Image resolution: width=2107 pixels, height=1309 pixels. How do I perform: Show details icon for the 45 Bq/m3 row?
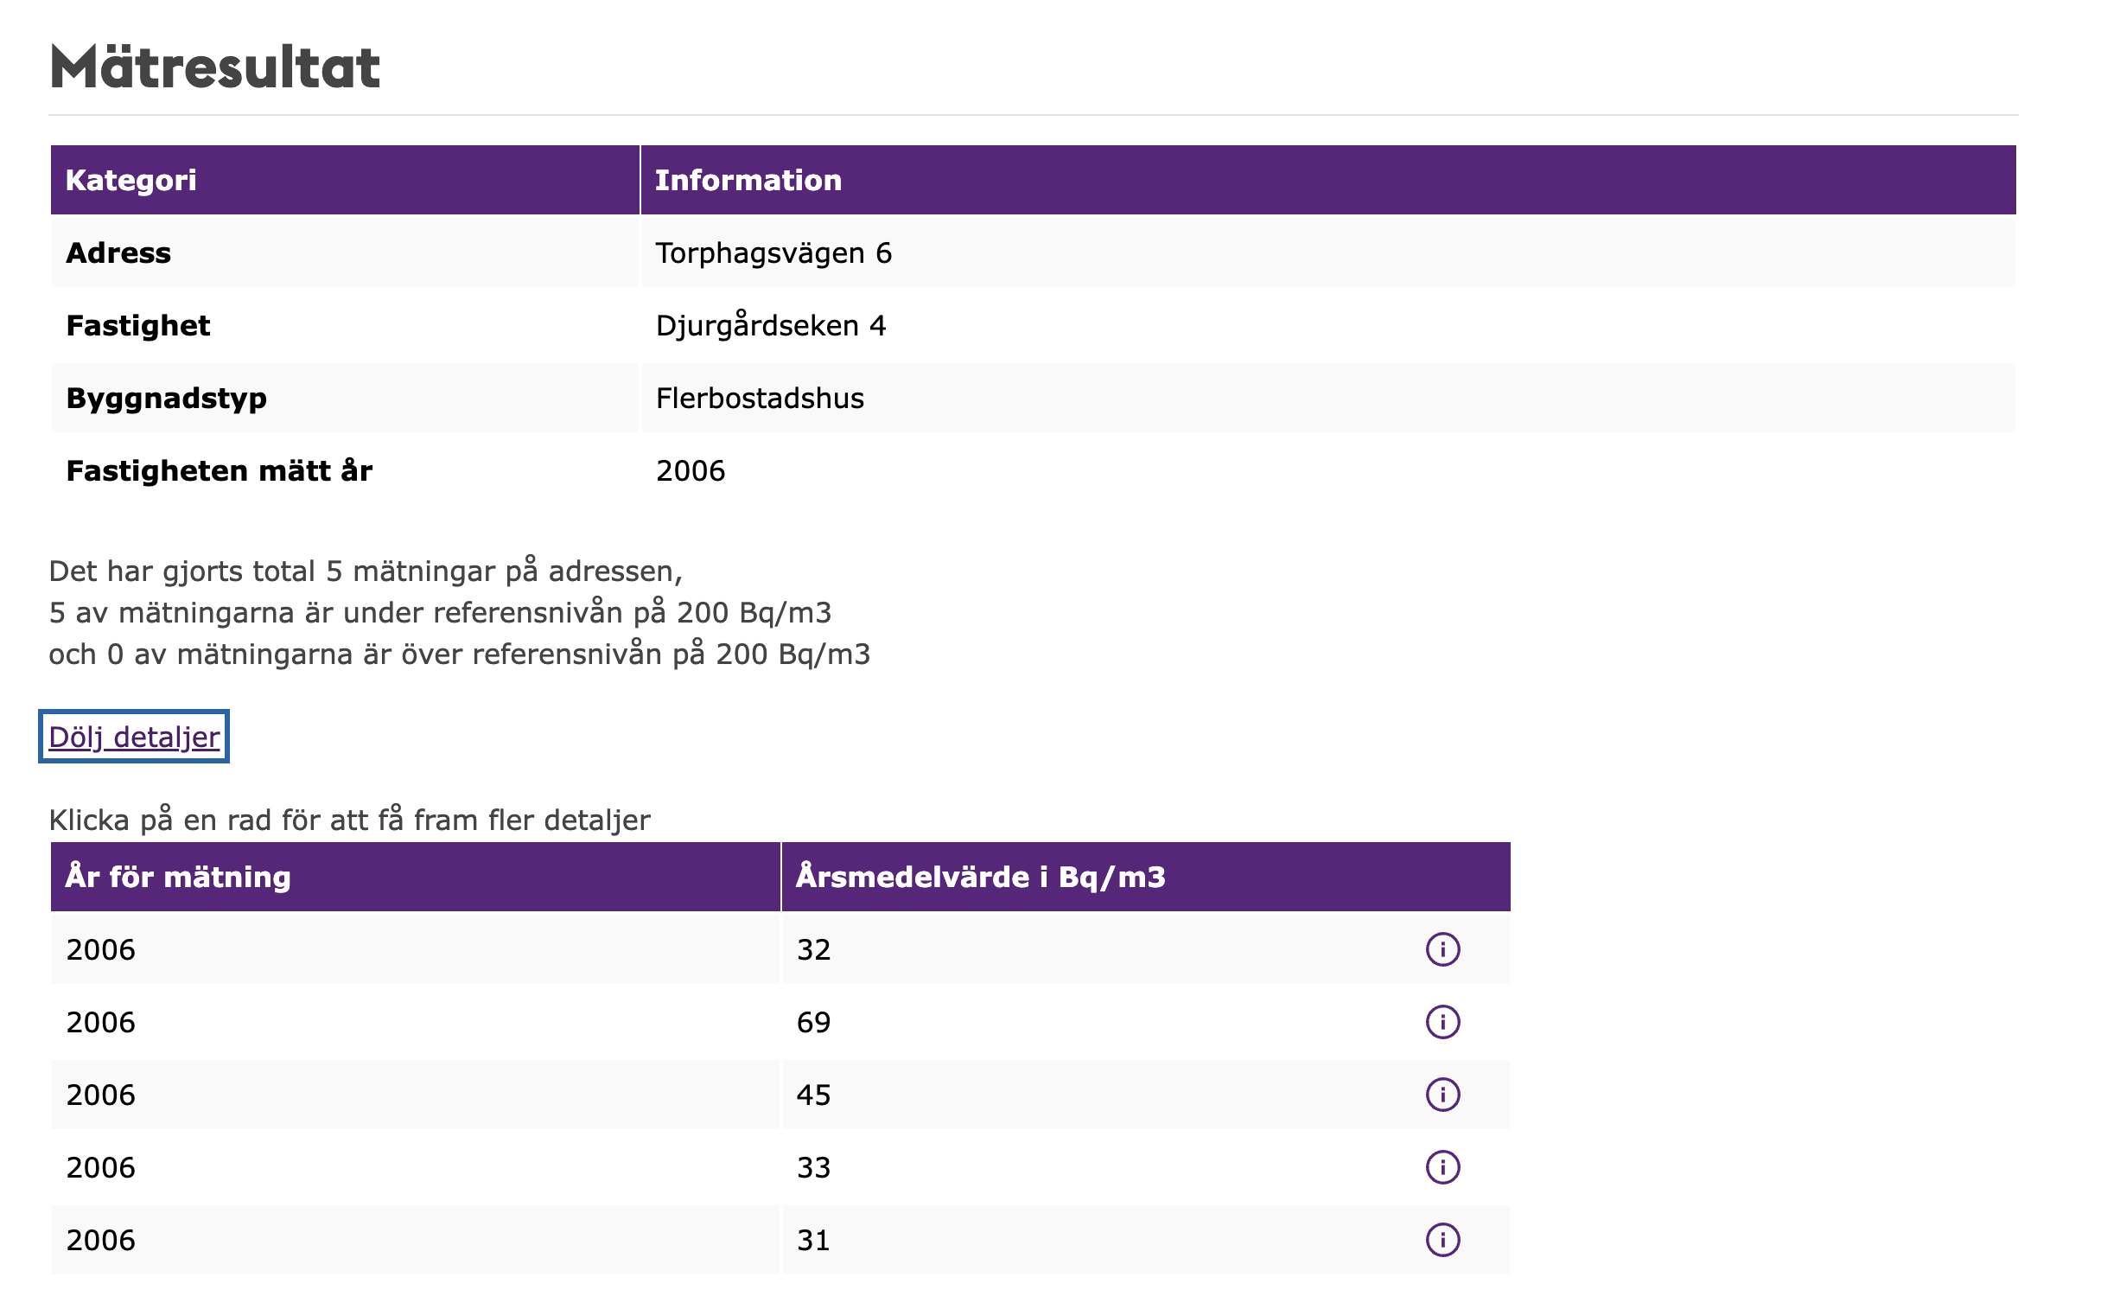pyautogui.click(x=1442, y=1095)
